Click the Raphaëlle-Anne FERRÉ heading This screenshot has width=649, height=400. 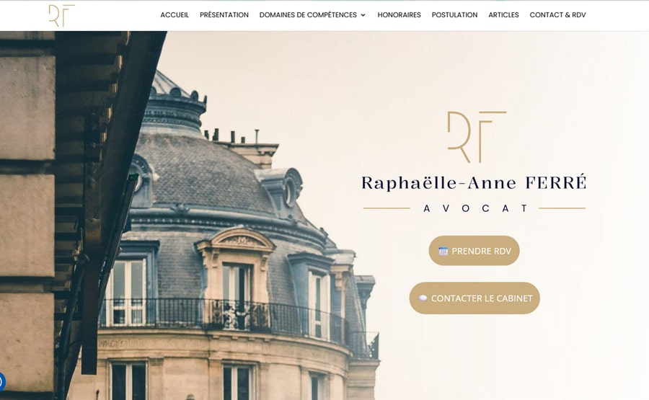[x=474, y=182]
